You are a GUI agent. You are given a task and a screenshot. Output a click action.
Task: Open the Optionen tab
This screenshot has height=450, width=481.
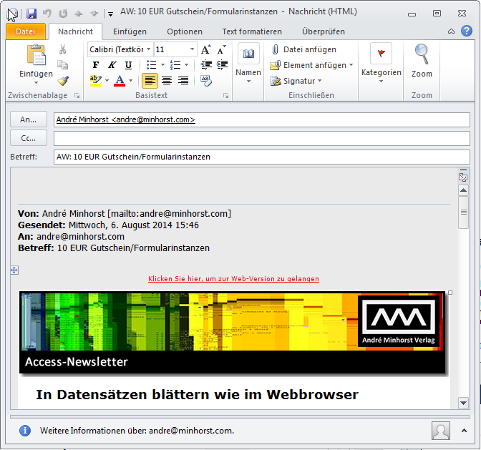[185, 31]
